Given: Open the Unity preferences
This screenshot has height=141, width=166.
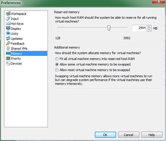Looking at the screenshot, I should point(15,34).
